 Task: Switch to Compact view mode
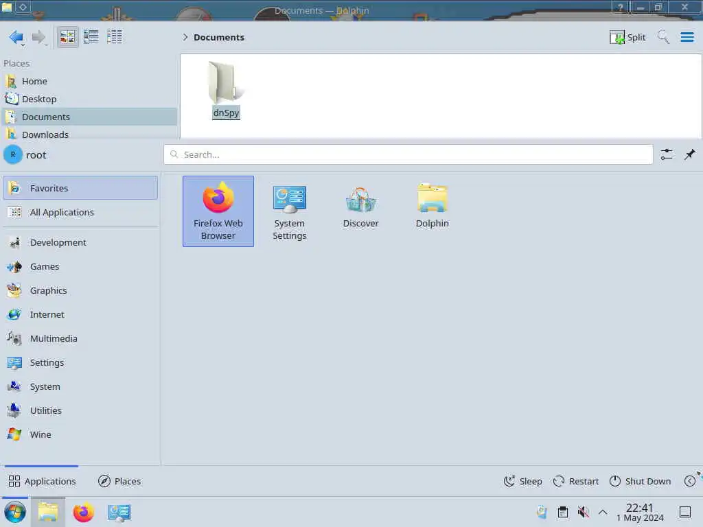91,37
